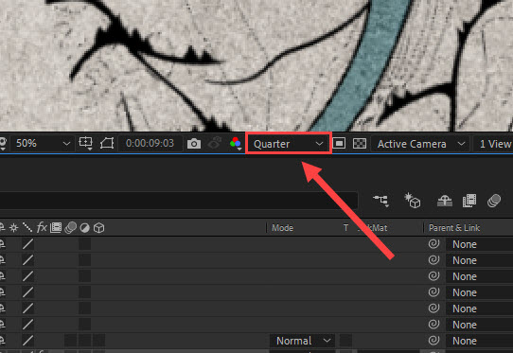513x353 pixels.
Task: Click the T preserve transparency column header
Action: click(x=345, y=228)
